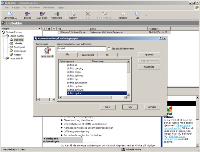
Task: Open dropdown arrow next to Søg button
Action: [x=146, y=15]
